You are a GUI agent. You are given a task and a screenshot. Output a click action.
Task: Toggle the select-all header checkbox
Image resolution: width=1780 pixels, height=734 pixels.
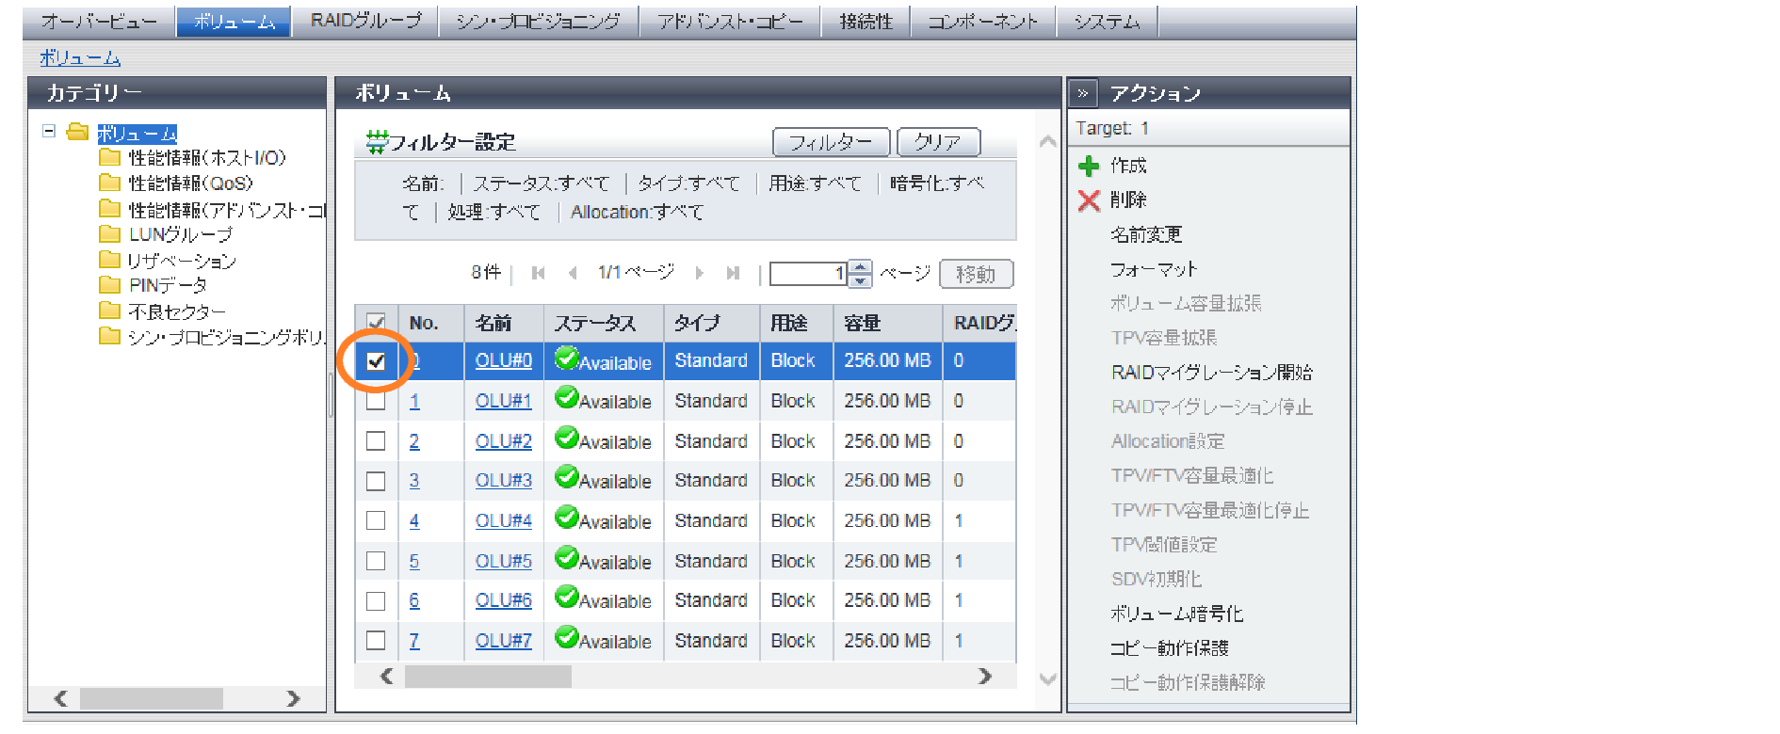tap(376, 323)
